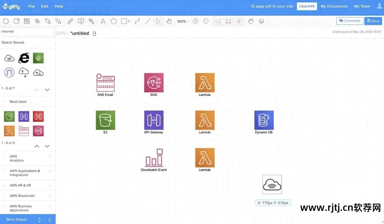The image size is (384, 224).
Task: Click the Upgrade button
Action: pos(307,6)
